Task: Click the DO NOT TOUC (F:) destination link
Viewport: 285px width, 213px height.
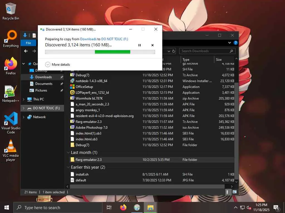Action: tap(114, 39)
